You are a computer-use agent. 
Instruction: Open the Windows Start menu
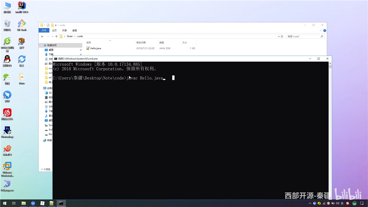5,203
